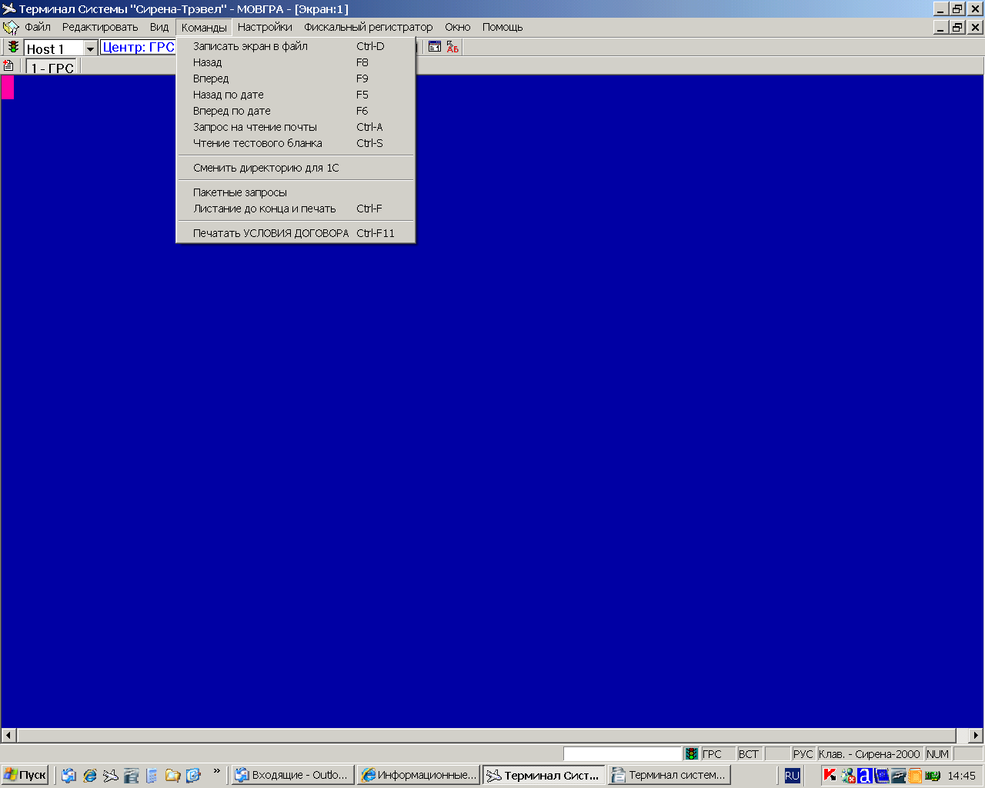Select Назад по дате command
985x788 pixels.
coord(296,95)
